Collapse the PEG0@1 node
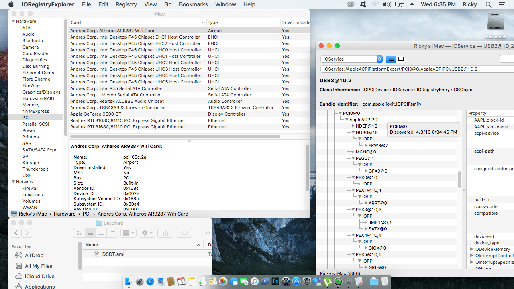The width and height of the screenshot is (514, 289). tap(353, 159)
